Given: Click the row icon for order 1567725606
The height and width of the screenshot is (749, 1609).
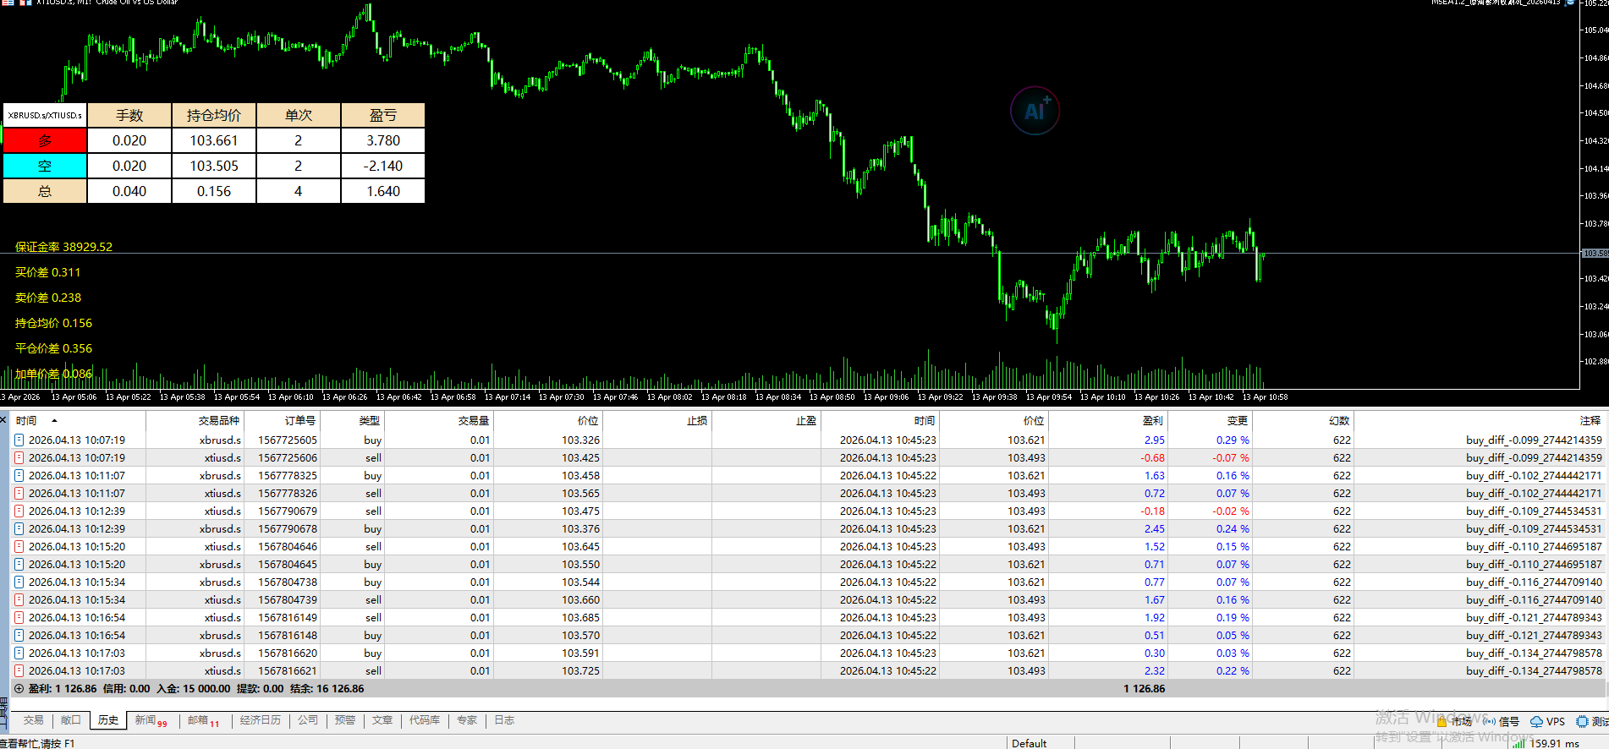Looking at the screenshot, I should (19, 457).
